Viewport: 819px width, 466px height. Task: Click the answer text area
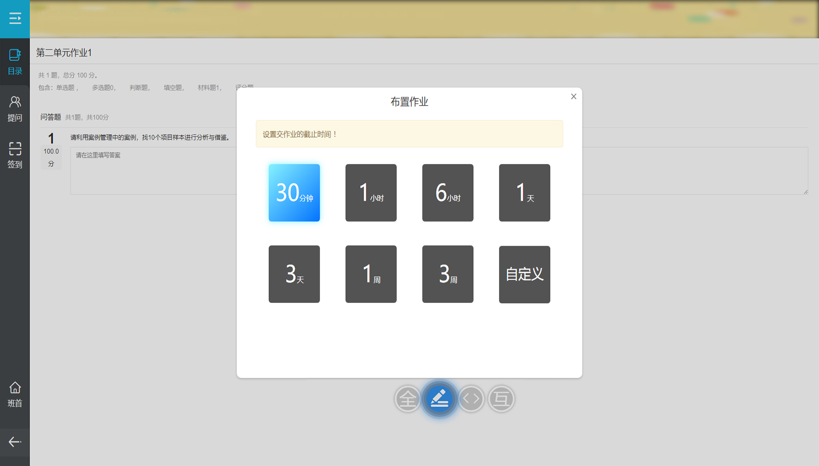pyautogui.click(x=153, y=171)
